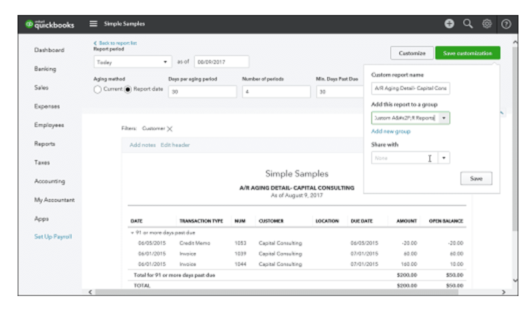Open the report group dropdown arrow
Viewport: 531px width, 311px height.
tap(444, 118)
